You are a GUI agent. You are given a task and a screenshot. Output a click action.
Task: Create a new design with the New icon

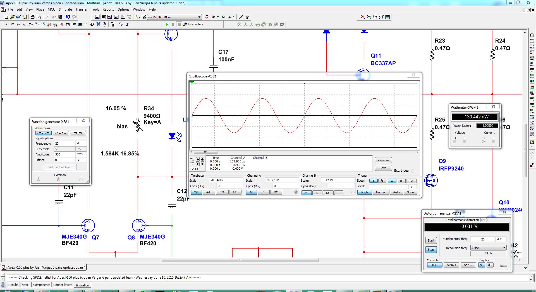(x=6, y=17)
